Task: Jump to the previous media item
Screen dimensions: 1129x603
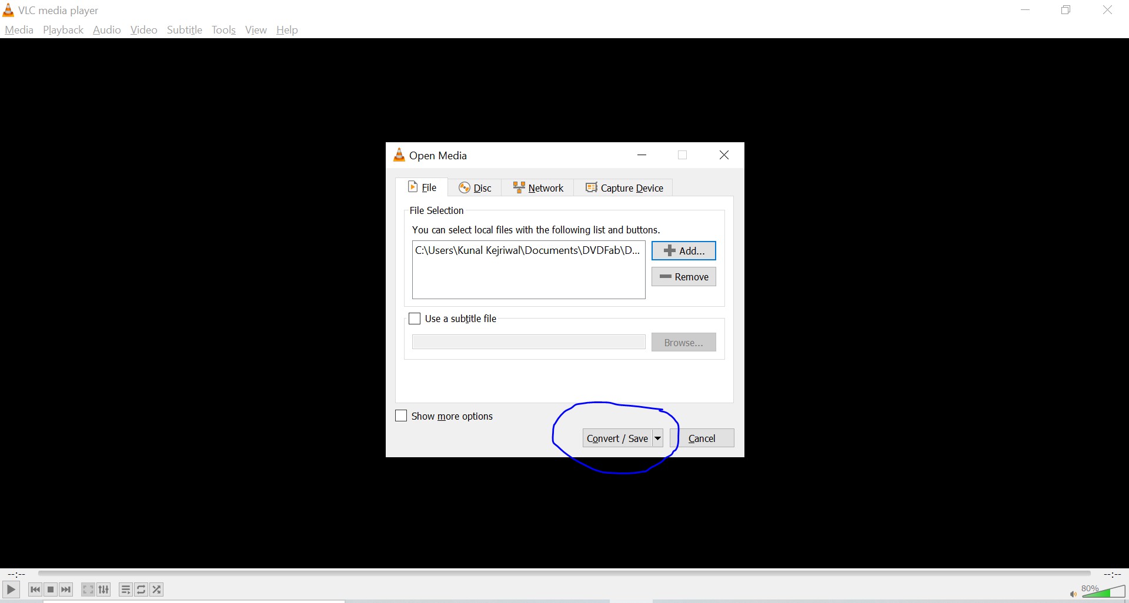Action: pos(35,589)
